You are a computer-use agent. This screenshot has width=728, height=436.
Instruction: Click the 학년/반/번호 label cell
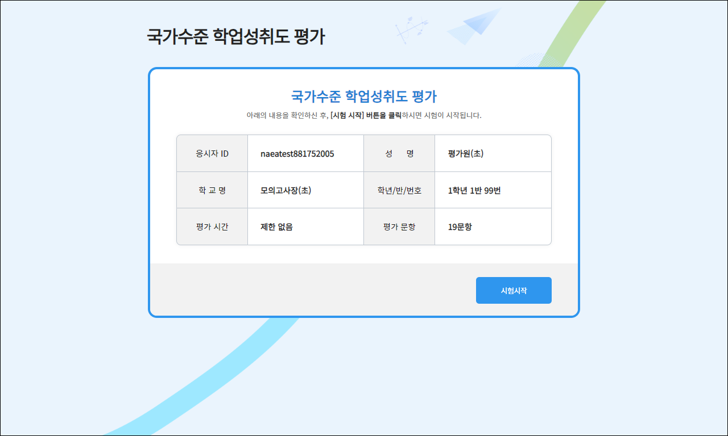pos(399,190)
